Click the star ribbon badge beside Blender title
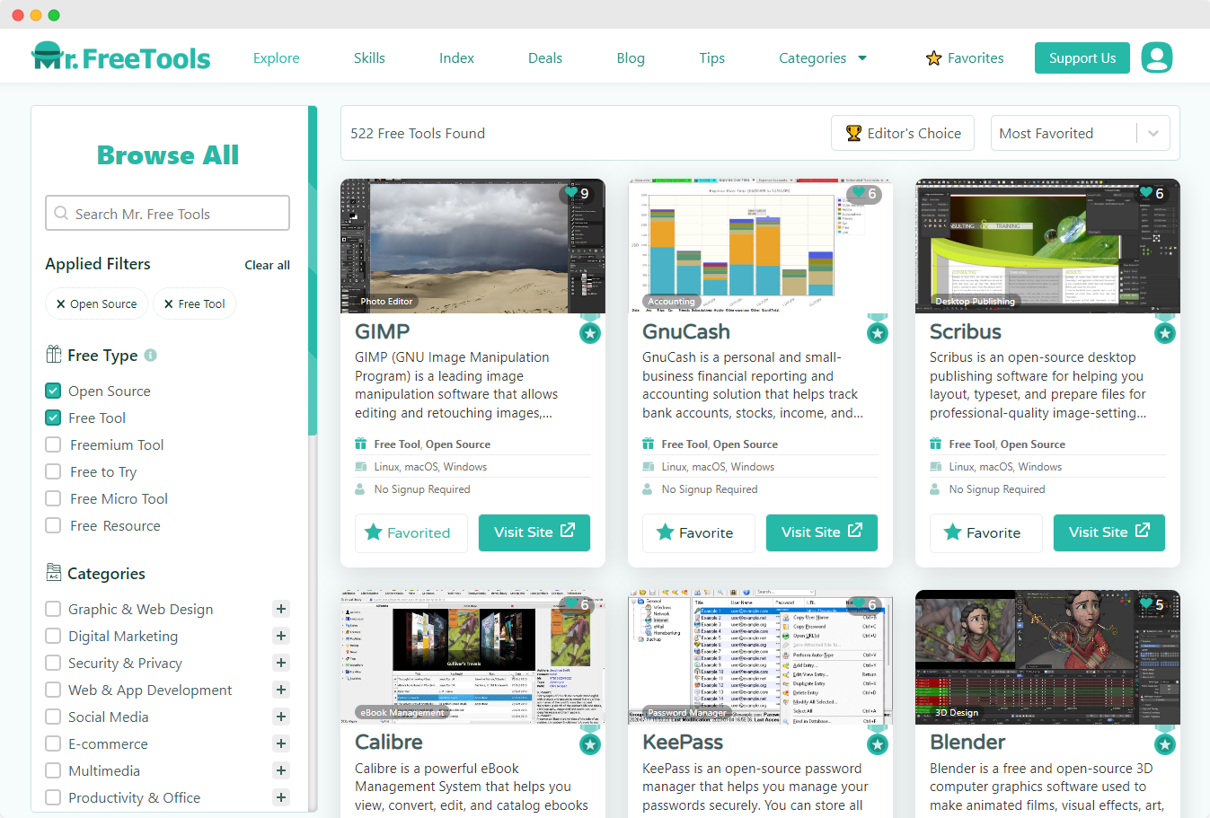Screen dimensions: 1210x818 1165,743
